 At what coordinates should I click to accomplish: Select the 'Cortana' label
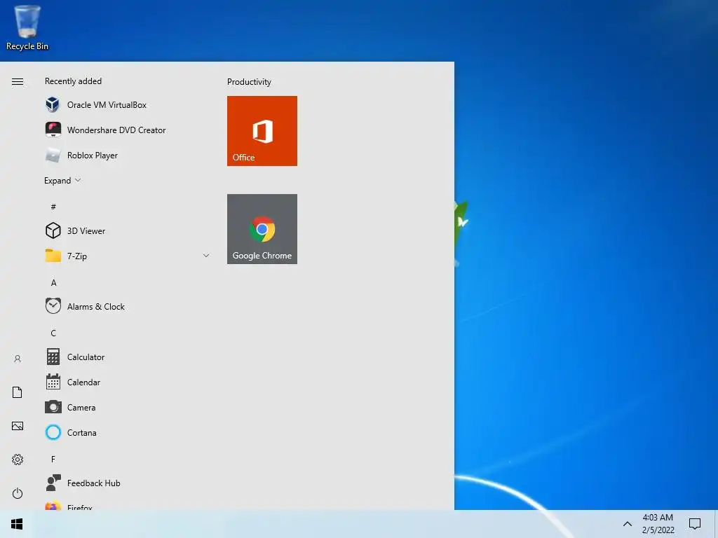(x=81, y=432)
